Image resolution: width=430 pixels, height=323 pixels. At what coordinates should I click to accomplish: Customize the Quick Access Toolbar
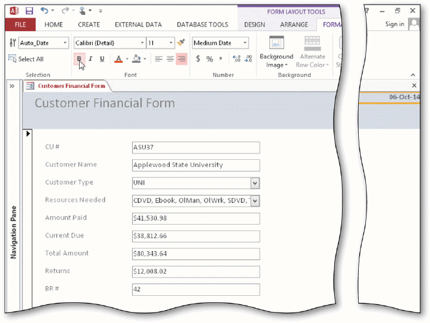point(100,11)
